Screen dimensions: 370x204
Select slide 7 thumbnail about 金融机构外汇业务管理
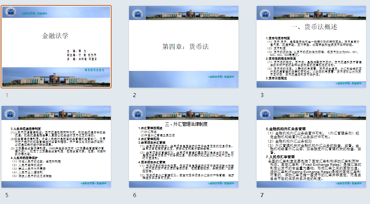(x=311, y=147)
